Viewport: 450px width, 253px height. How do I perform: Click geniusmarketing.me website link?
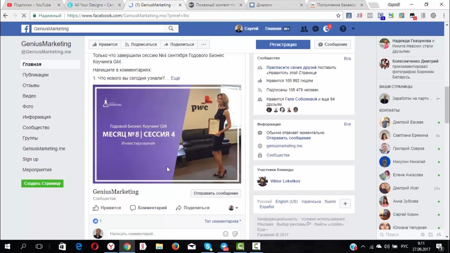(x=284, y=146)
